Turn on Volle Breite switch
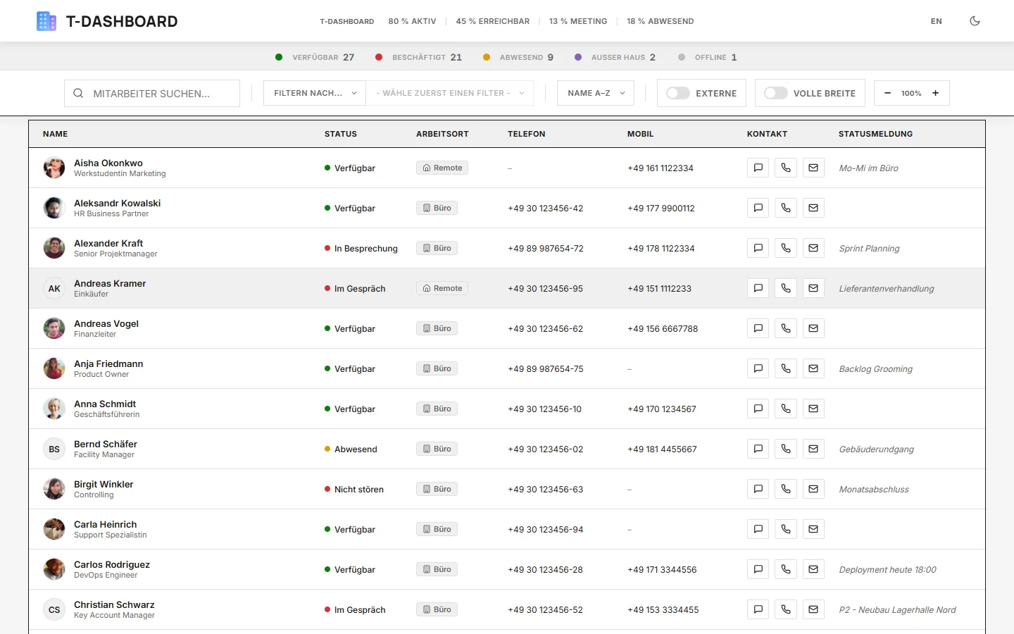 tap(776, 93)
